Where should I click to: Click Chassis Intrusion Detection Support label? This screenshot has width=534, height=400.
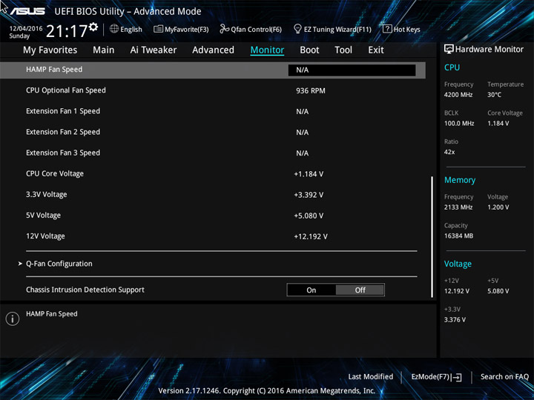tap(85, 290)
